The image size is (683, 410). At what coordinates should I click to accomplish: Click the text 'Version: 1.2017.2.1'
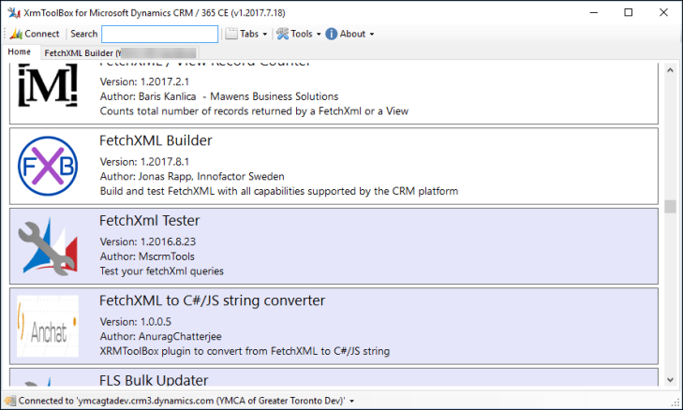(x=144, y=81)
